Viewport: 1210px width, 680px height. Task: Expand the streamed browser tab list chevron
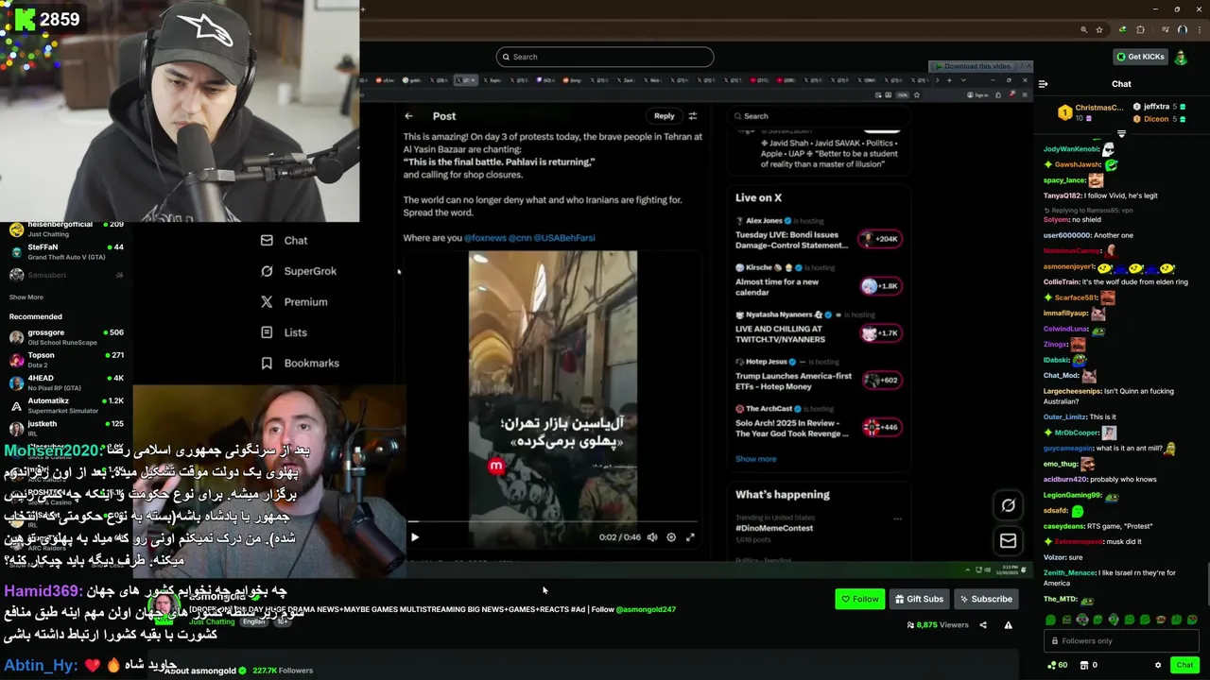(963, 80)
